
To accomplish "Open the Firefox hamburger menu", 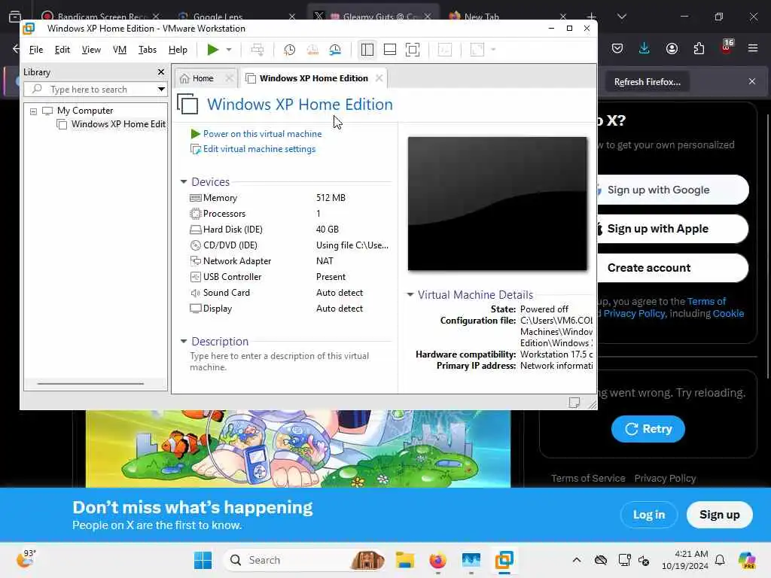I will click(753, 48).
